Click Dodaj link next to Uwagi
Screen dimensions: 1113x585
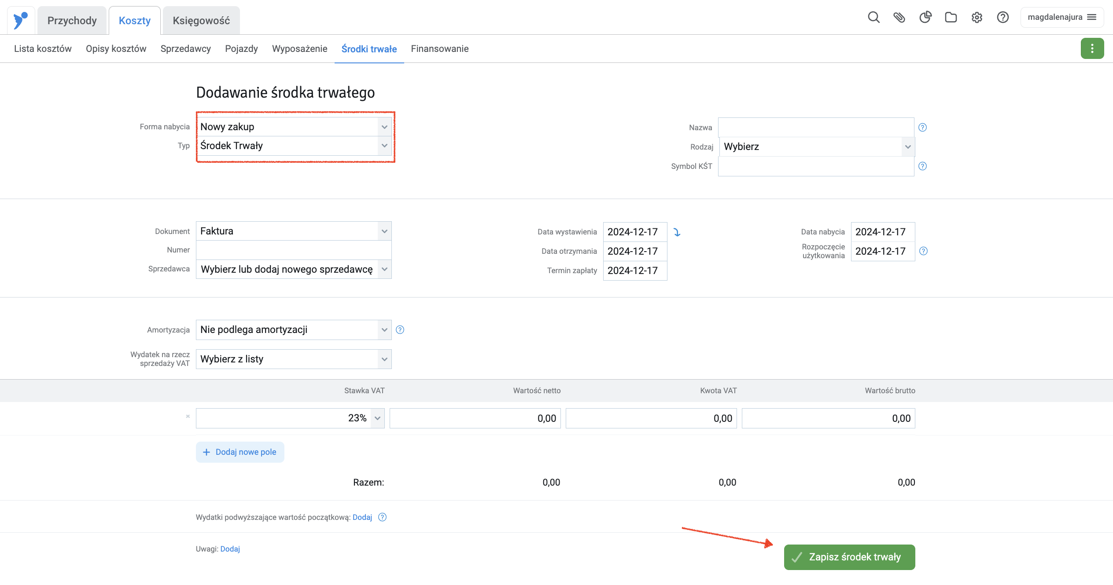tap(230, 549)
